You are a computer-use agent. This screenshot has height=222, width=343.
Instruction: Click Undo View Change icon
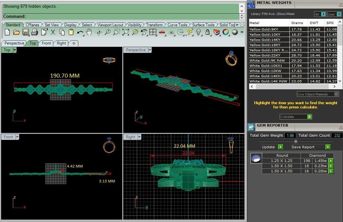(144, 32)
